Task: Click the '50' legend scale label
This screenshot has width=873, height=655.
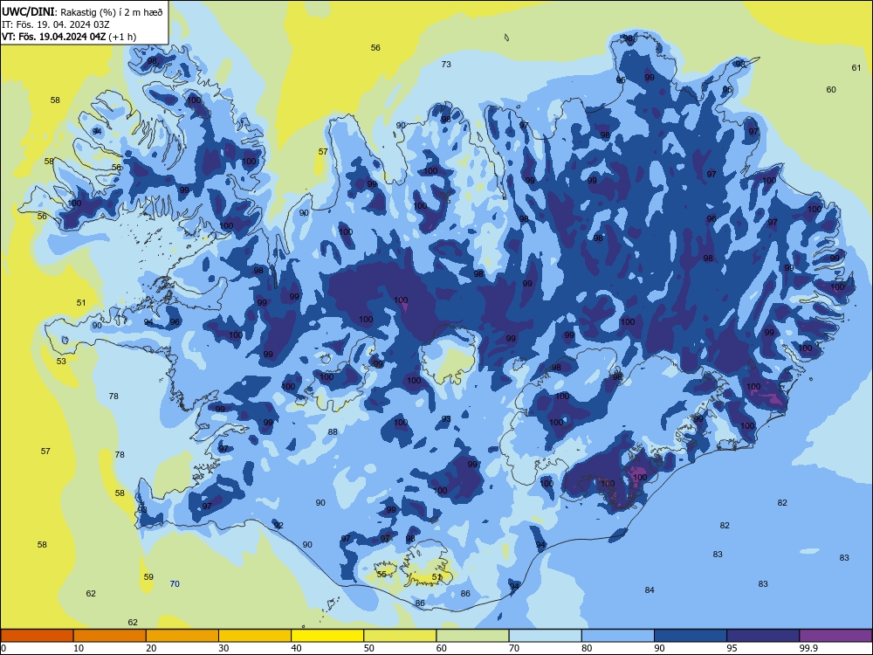Action: [368, 648]
